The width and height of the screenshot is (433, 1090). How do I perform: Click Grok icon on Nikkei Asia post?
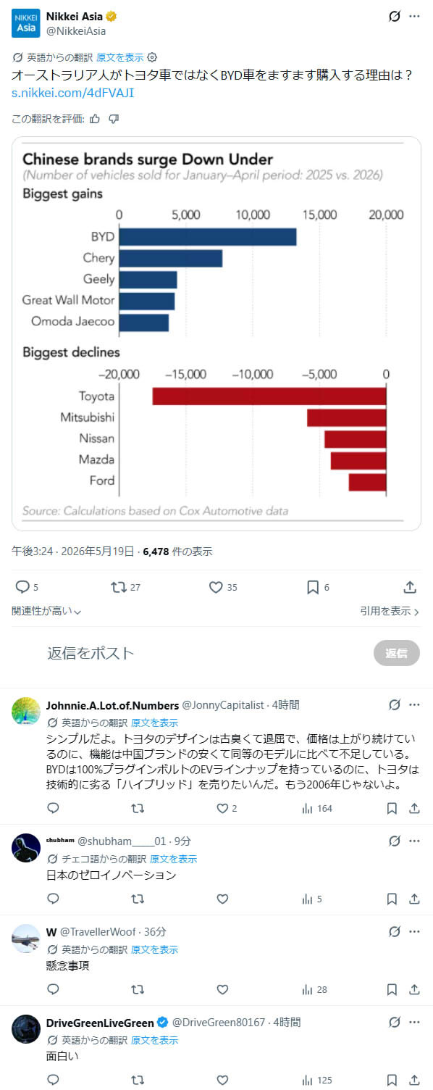click(395, 16)
